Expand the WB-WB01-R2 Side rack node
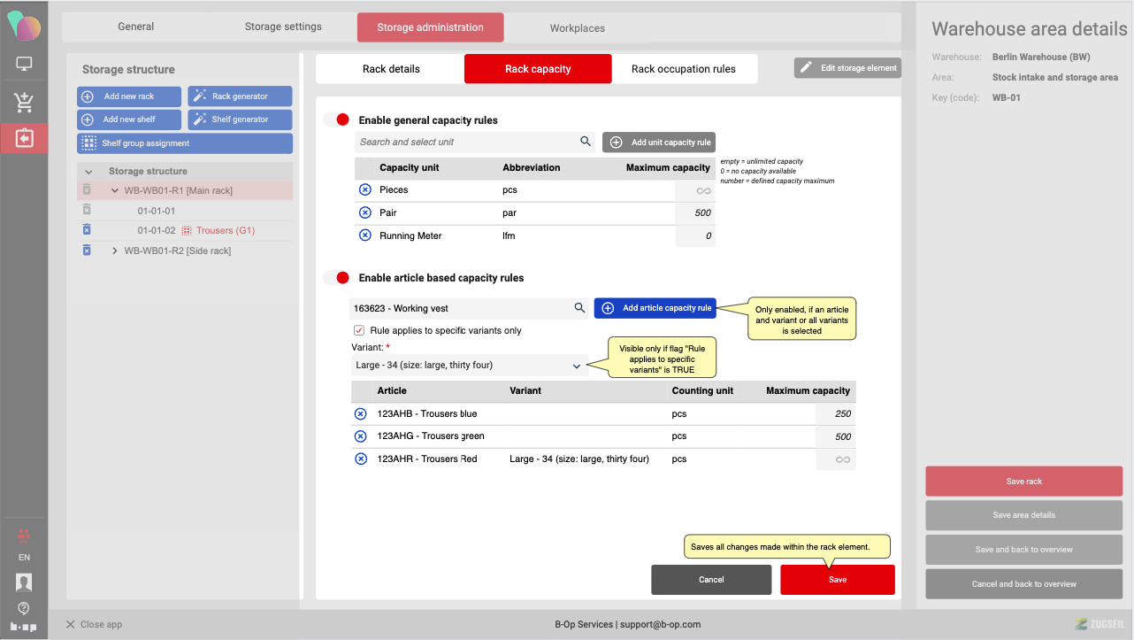 [115, 251]
